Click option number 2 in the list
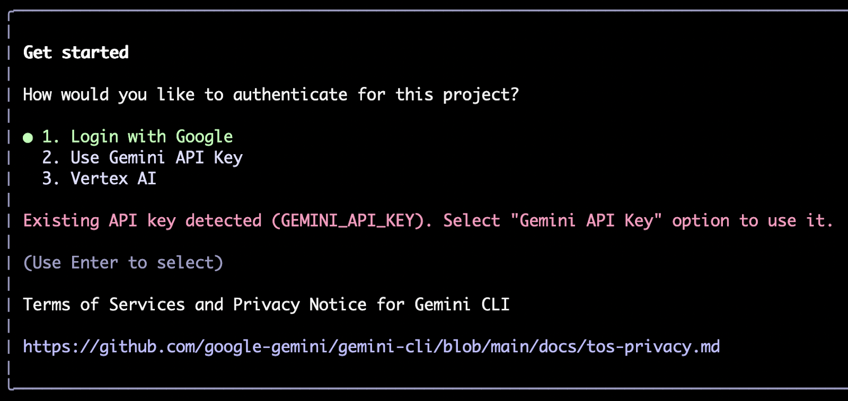This screenshot has width=848, height=401. tap(52, 157)
